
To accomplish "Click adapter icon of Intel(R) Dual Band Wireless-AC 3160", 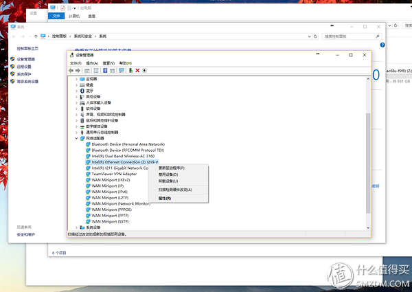I will point(88,156).
